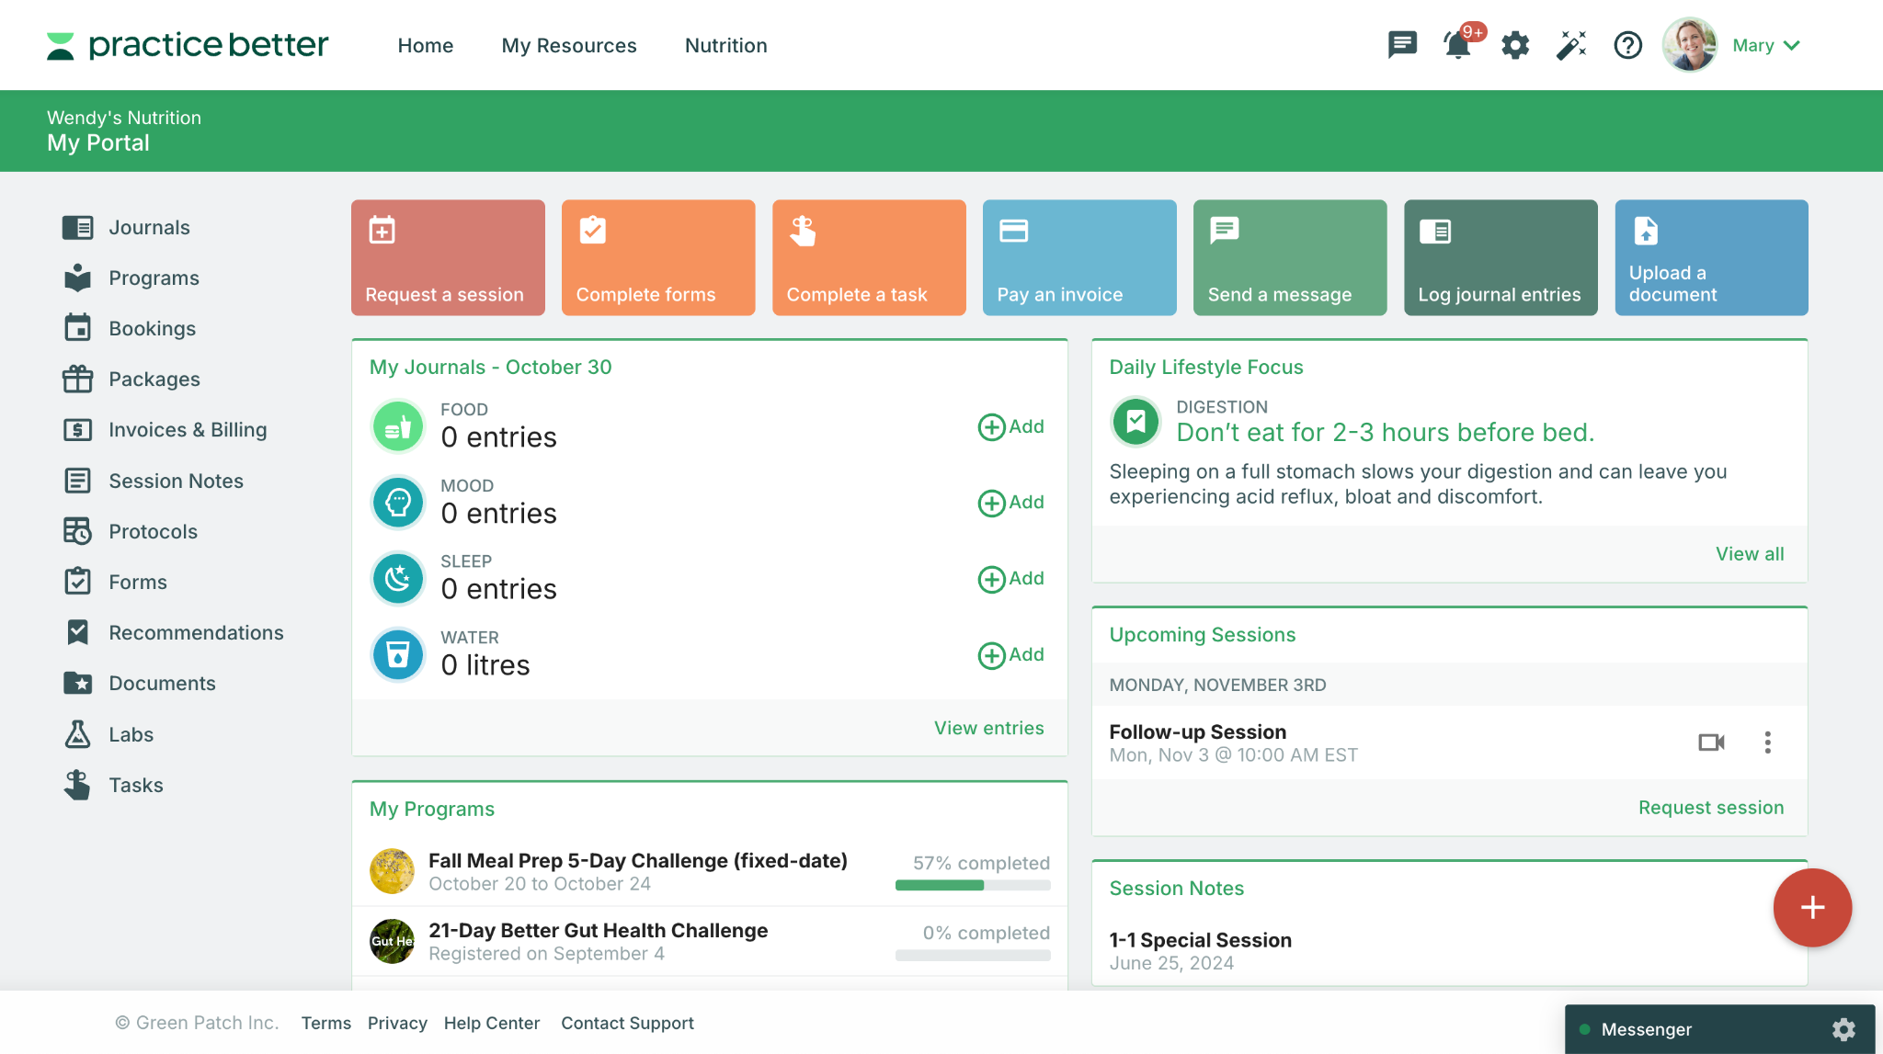The image size is (1883, 1054).
Task: Open the 21-Day Better Gut Health Challenge thumbnail
Action: [392, 941]
